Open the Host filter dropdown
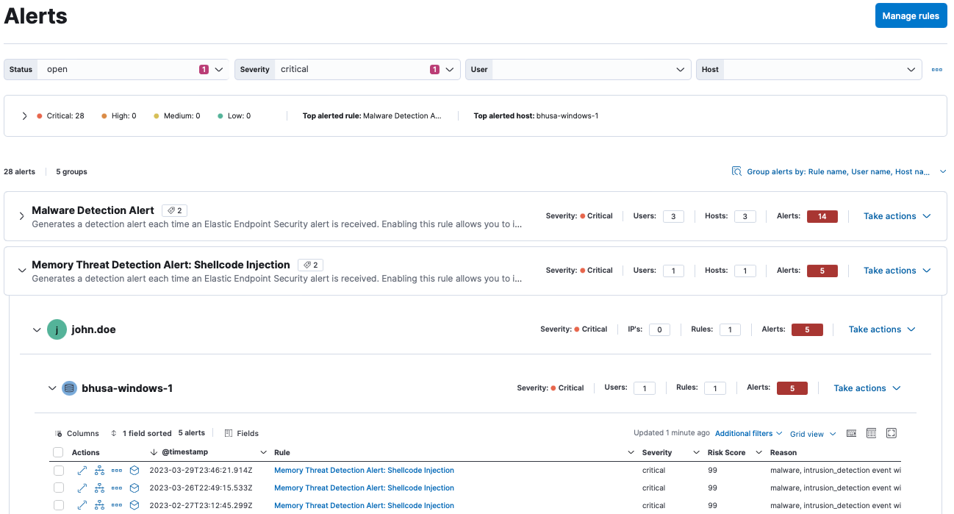This screenshot has width=954, height=514. (911, 69)
